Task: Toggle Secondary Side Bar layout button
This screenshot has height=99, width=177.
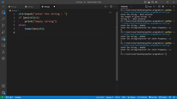Action: [x=152, y=2]
